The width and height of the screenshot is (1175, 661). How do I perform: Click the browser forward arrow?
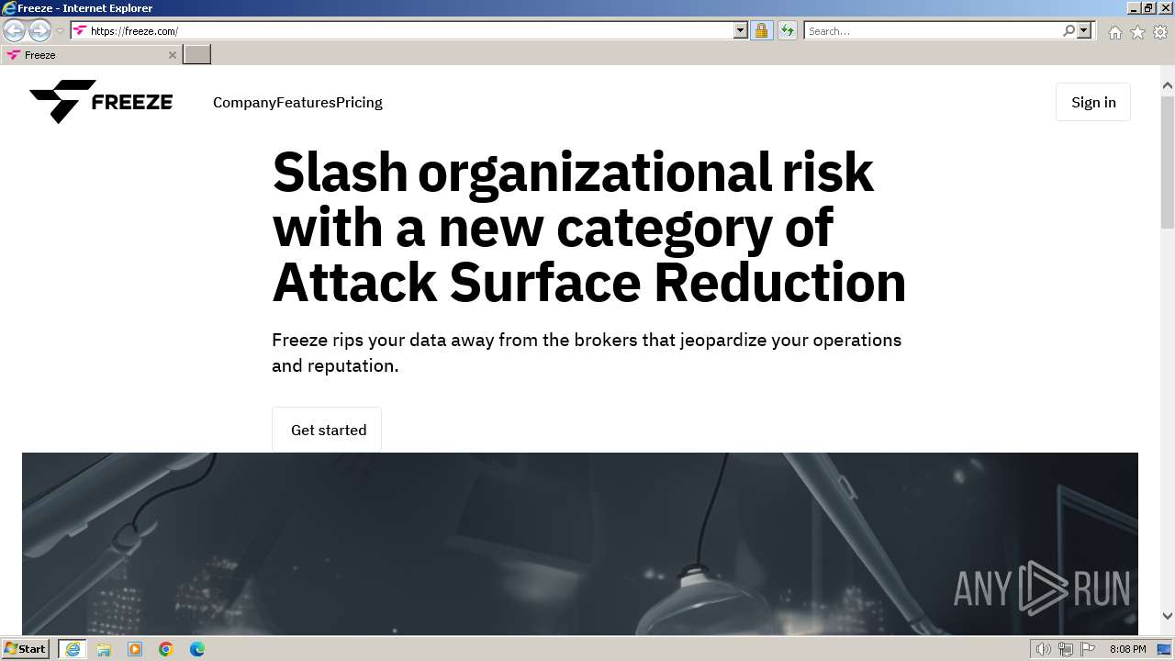pyautogui.click(x=39, y=30)
